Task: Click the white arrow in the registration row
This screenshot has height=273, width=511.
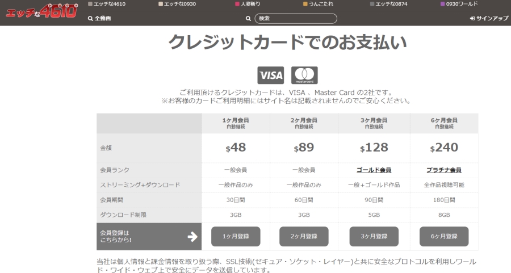Action: pos(192,237)
